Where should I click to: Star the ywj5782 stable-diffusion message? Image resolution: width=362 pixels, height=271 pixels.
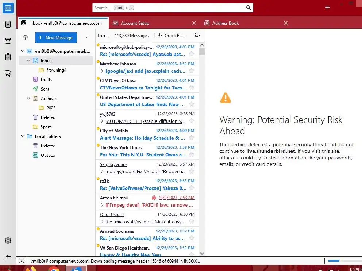(191, 121)
